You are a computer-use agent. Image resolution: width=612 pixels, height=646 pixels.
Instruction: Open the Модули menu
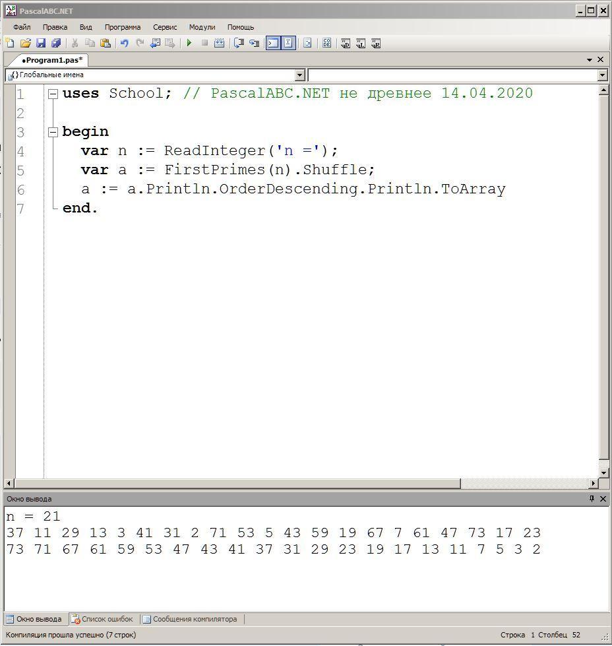point(202,27)
